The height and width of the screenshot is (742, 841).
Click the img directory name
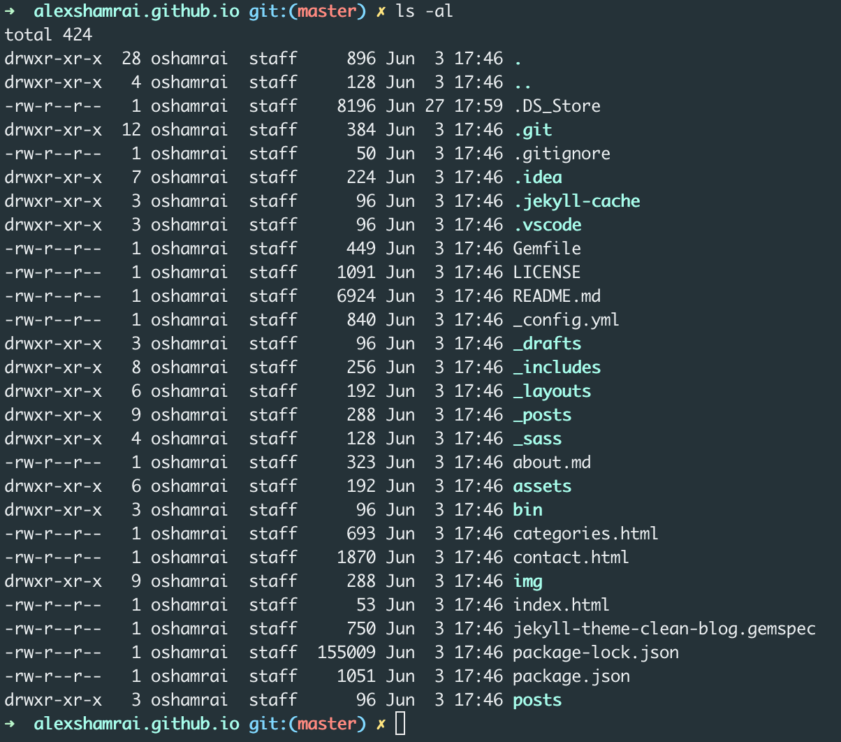[x=528, y=581]
